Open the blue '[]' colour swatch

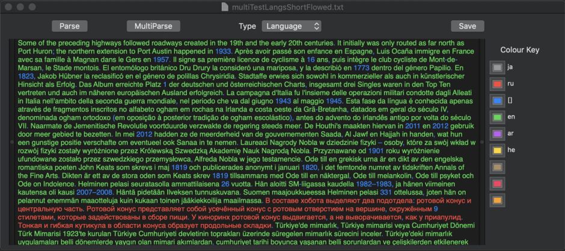tap(497, 101)
